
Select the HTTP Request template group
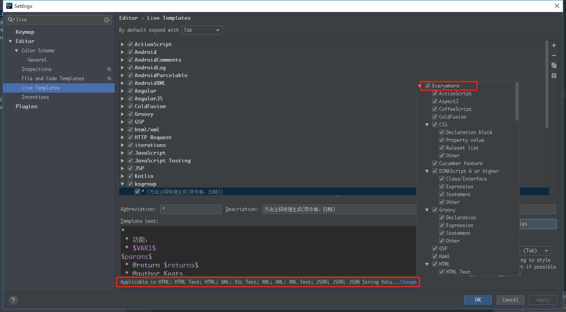point(153,137)
